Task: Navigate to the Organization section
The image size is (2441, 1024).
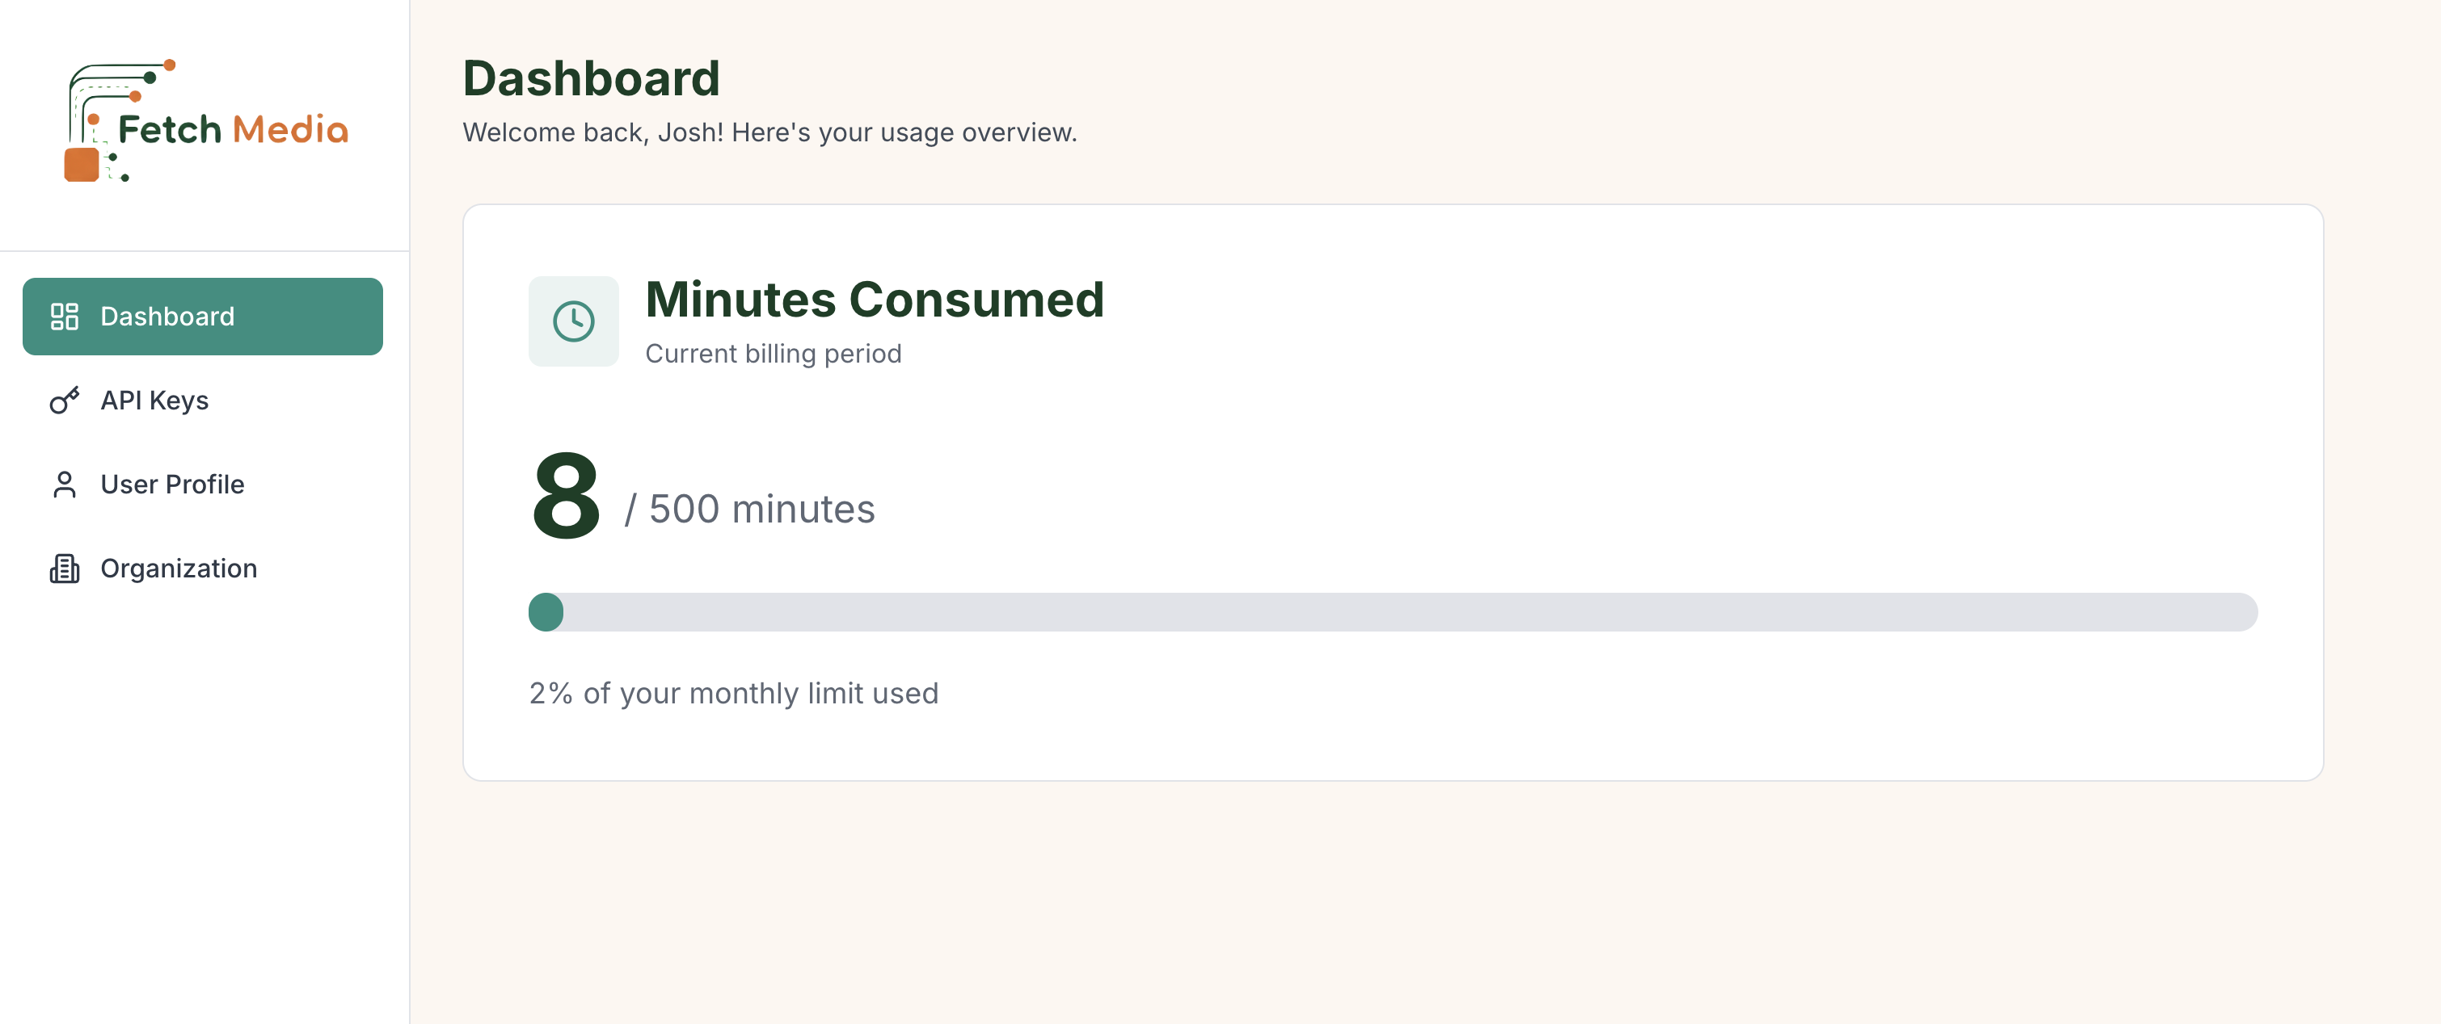Action: (x=179, y=569)
